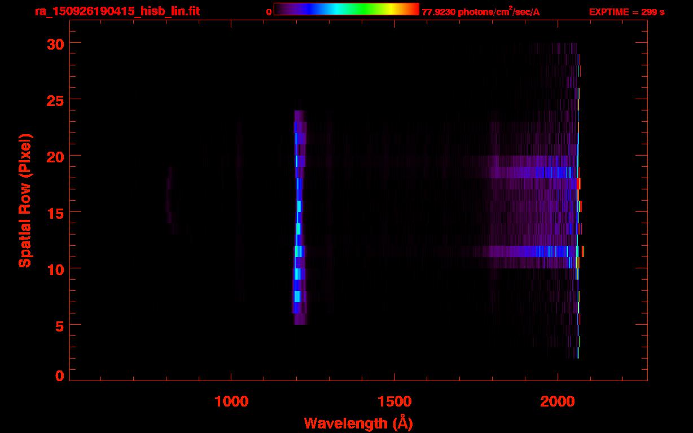Click the colorbar minimum value 0
The height and width of the screenshot is (433, 693).
pos(269,12)
